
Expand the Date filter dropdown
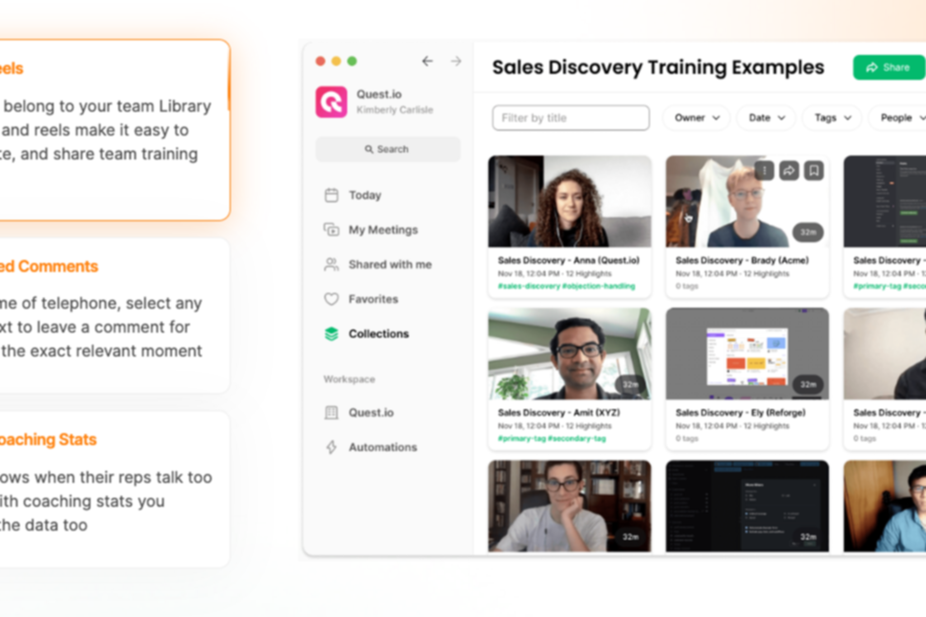point(766,118)
